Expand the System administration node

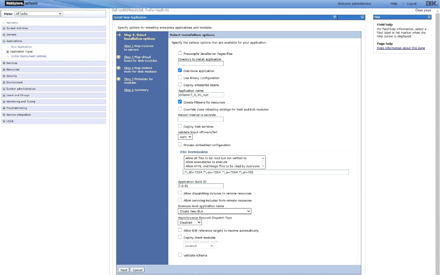coord(4,89)
